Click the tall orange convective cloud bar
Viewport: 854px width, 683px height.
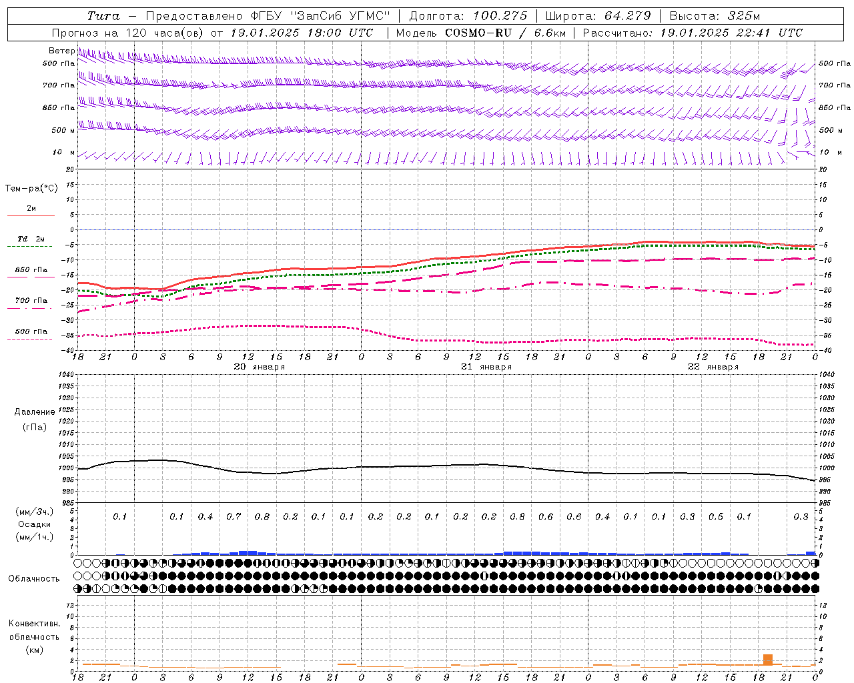click(x=768, y=660)
